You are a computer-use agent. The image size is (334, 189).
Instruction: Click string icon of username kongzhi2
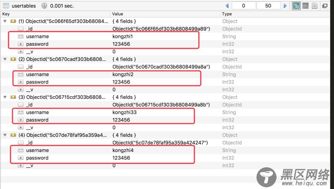(21, 74)
